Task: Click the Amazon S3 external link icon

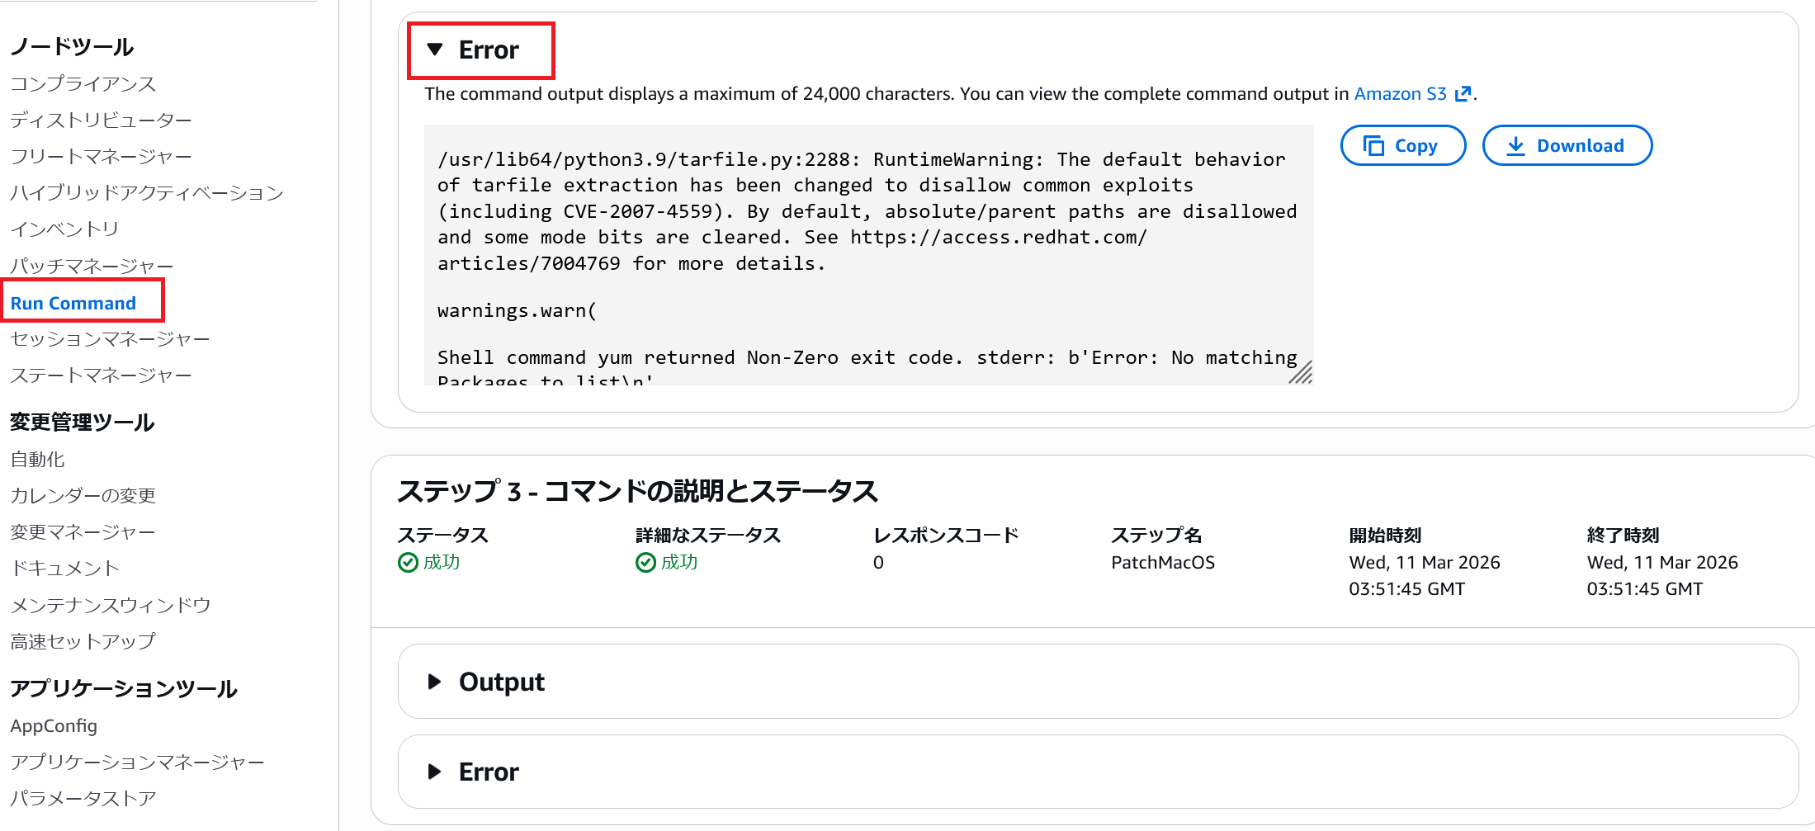Action: pos(1463,94)
